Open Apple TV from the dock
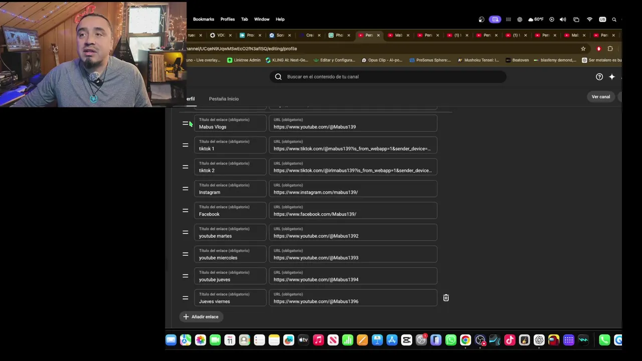The image size is (642, 361). [303, 340]
